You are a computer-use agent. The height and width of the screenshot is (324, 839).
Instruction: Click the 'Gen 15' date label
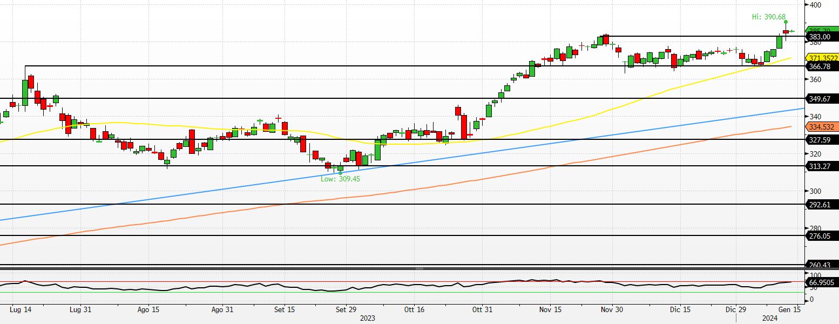pos(789,310)
